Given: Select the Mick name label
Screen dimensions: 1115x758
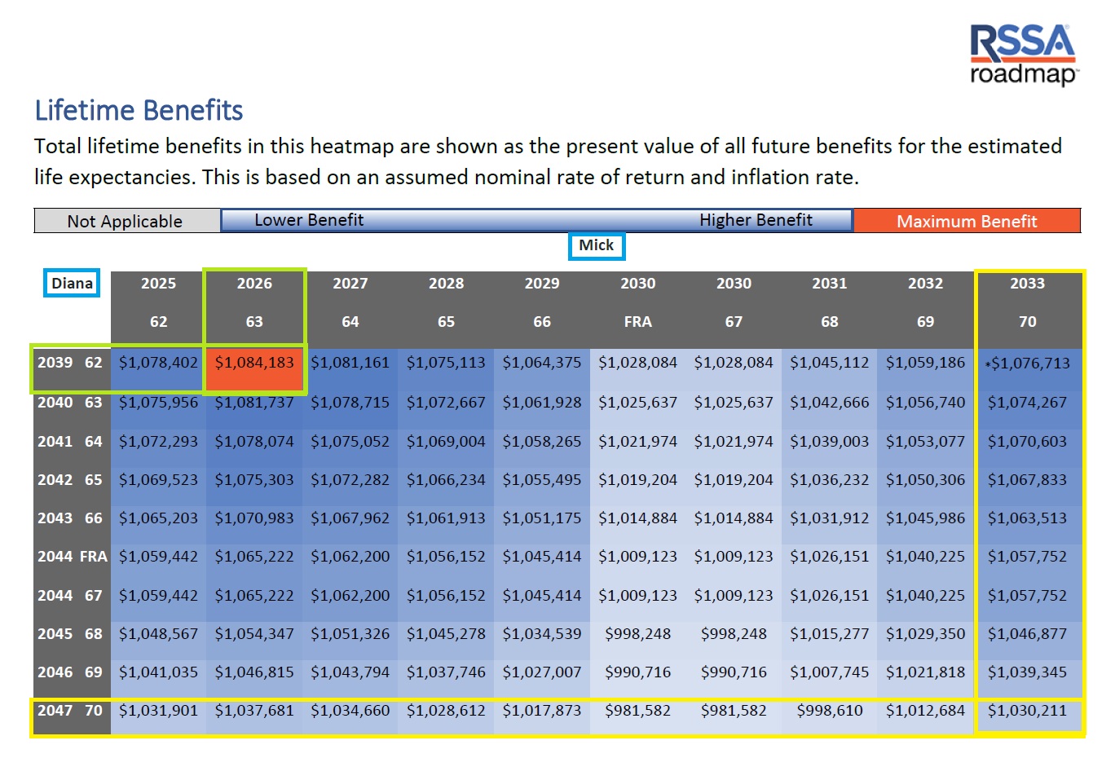Looking at the screenshot, I should 597,245.
